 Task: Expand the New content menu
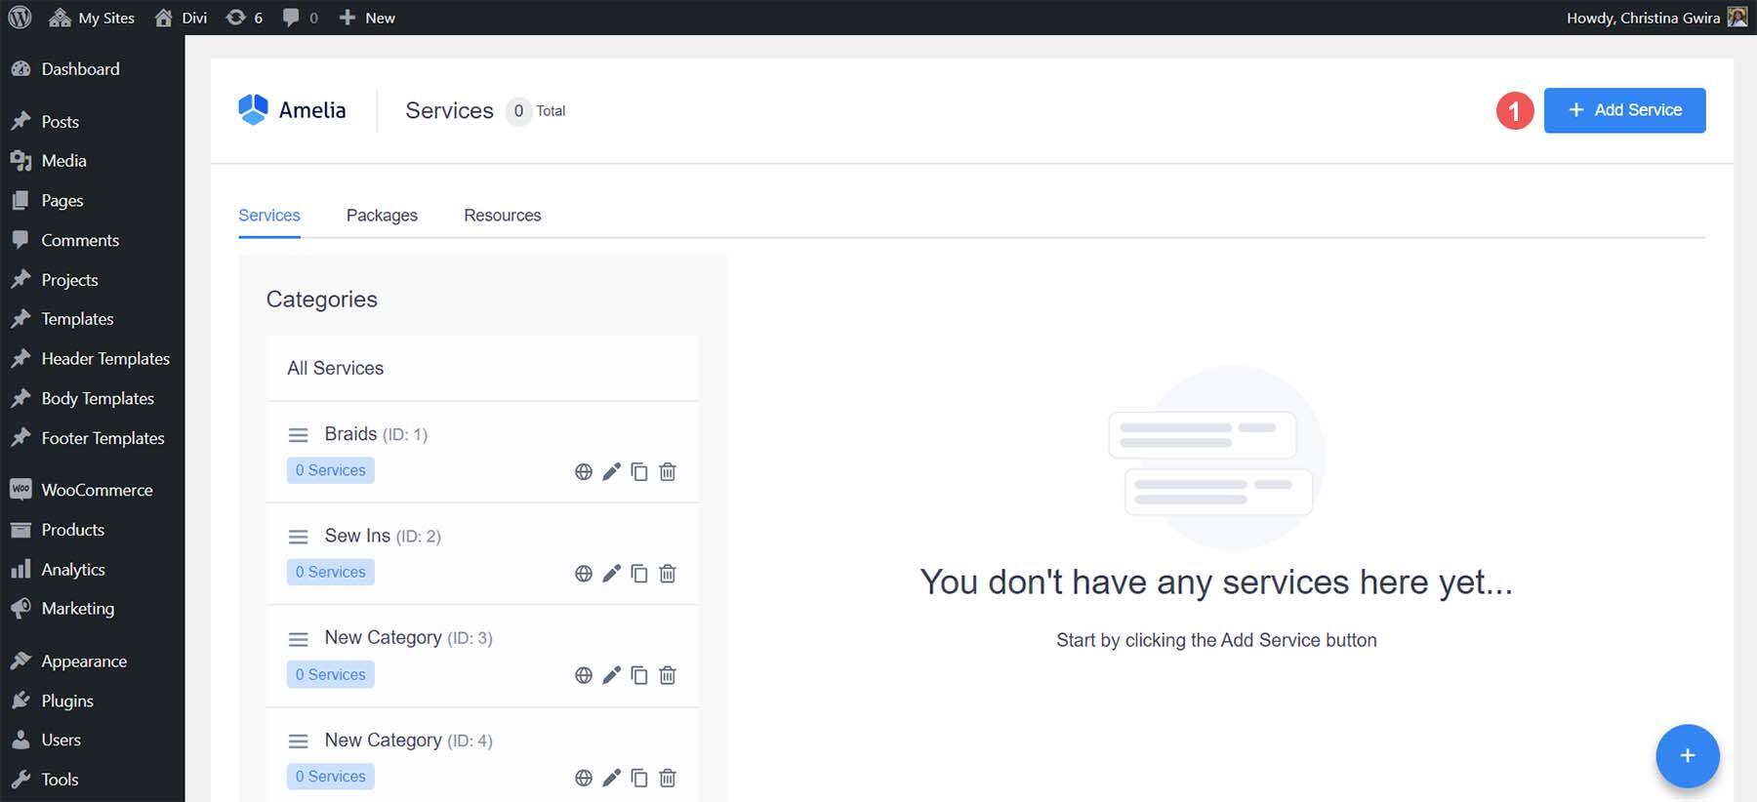[x=367, y=18]
